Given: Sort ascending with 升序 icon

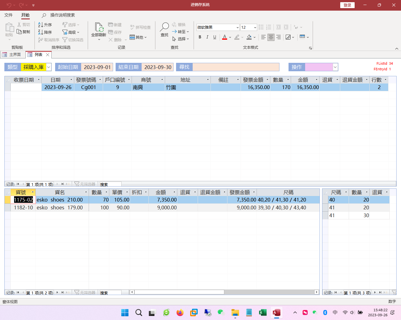Looking at the screenshot, I should 41,25.
